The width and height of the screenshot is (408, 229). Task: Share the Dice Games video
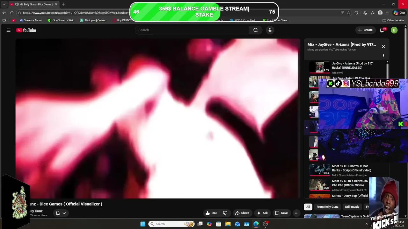[x=242, y=213]
